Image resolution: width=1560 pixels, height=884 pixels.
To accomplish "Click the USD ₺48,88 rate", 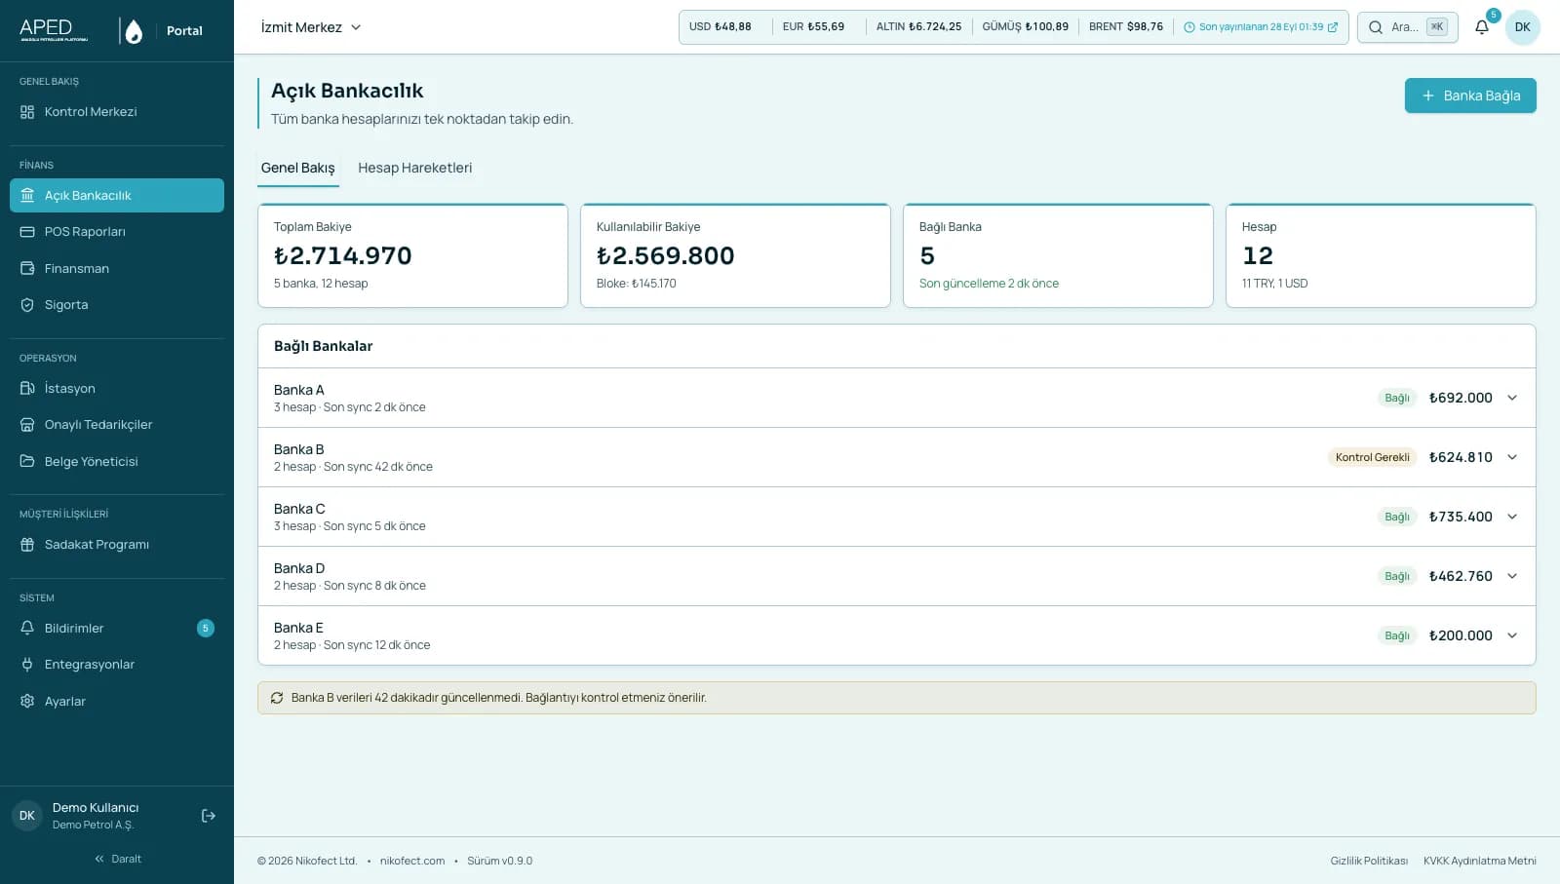I will (720, 27).
